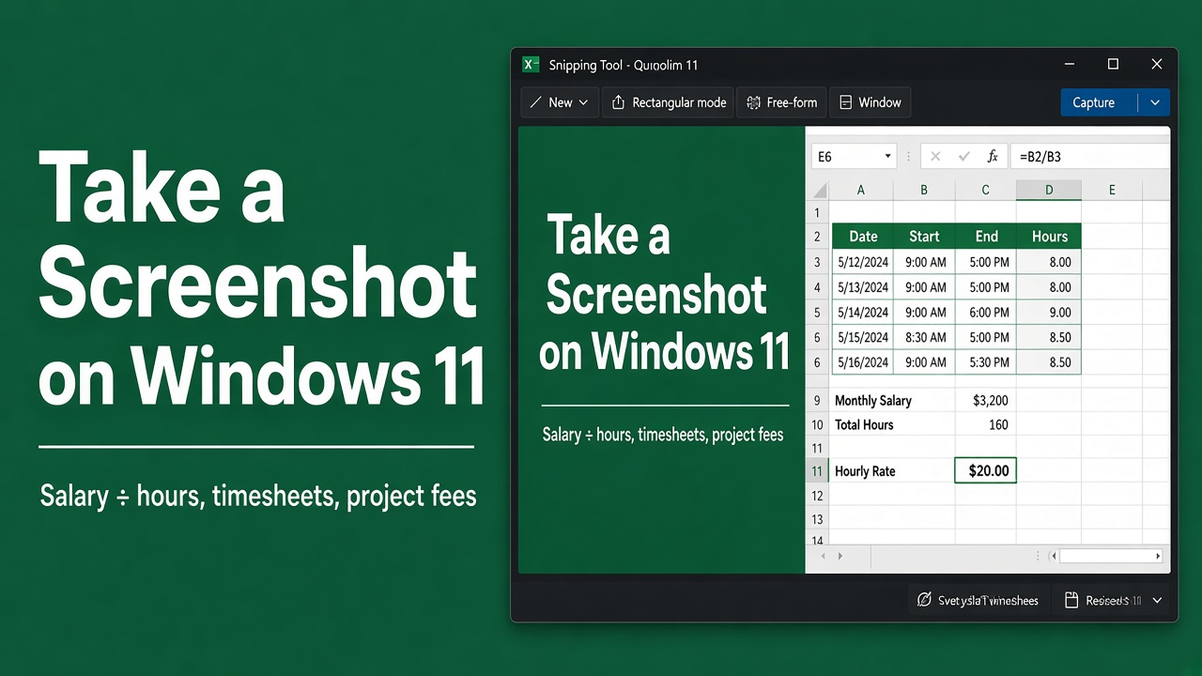
Task: Click the Date header cell
Action: 862,237
